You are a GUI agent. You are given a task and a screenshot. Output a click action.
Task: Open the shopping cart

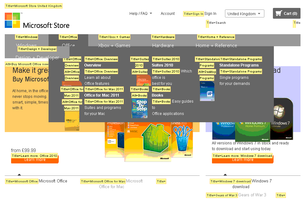click(x=286, y=13)
